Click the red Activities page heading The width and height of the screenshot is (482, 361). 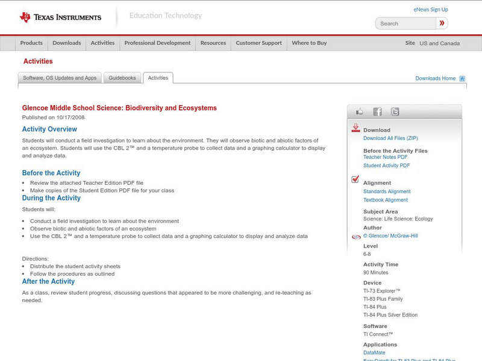click(38, 62)
